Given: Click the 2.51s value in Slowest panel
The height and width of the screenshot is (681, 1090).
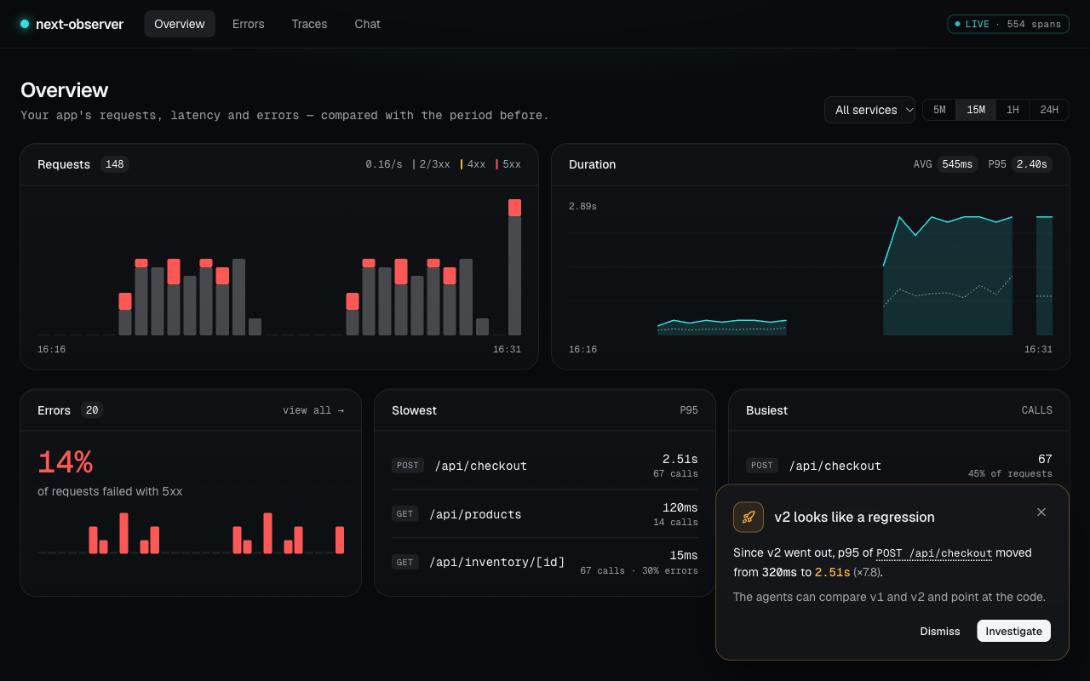Looking at the screenshot, I should [x=680, y=459].
